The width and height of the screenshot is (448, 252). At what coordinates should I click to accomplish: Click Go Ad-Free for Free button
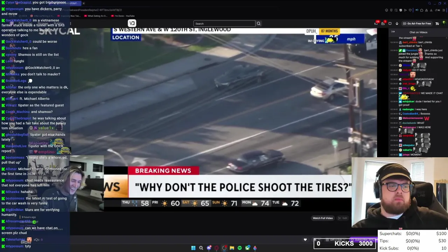417,23
